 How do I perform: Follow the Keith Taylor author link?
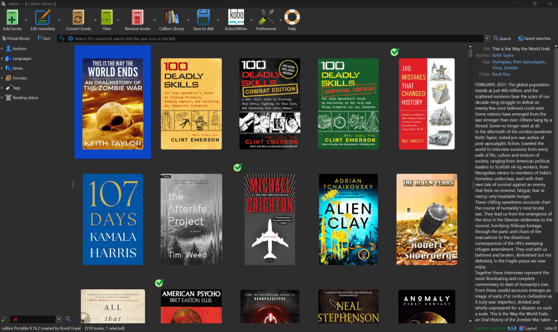click(x=503, y=55)
